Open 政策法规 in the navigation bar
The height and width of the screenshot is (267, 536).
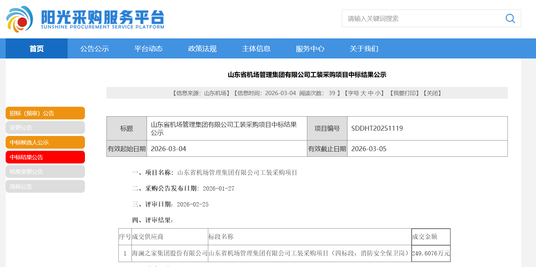pos(202,49)
